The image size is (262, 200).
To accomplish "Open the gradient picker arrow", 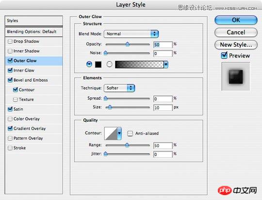I will [x=166, y=64].
